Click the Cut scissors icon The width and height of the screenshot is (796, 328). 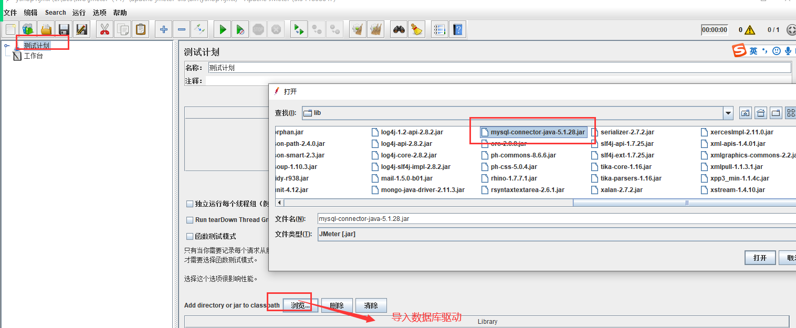(105, 29)
